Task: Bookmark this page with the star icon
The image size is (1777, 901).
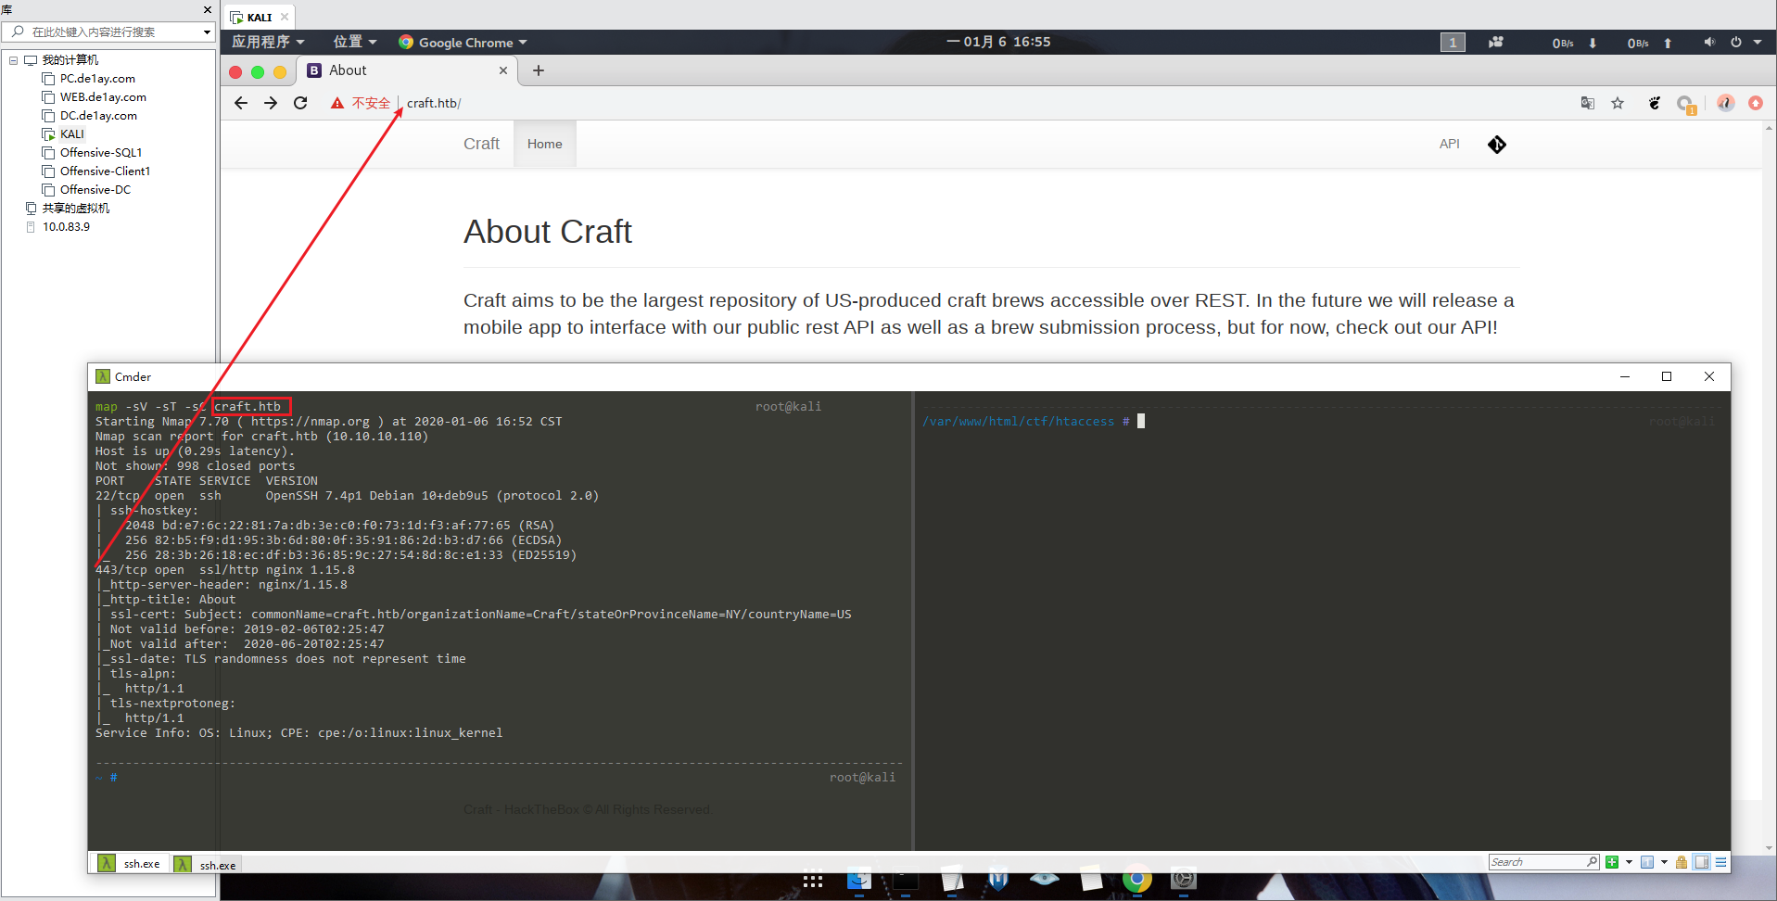Action: point(1618,103)
